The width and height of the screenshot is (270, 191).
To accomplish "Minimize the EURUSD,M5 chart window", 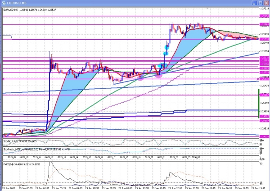I will click(x=255, y=3).
